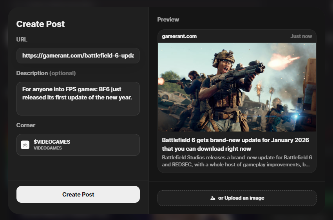Viewport: 333px width, 220px height.
Task: Click the small VIDEOGAMES subtitle under $VIDEOGAMES
Action: [47, 148]
